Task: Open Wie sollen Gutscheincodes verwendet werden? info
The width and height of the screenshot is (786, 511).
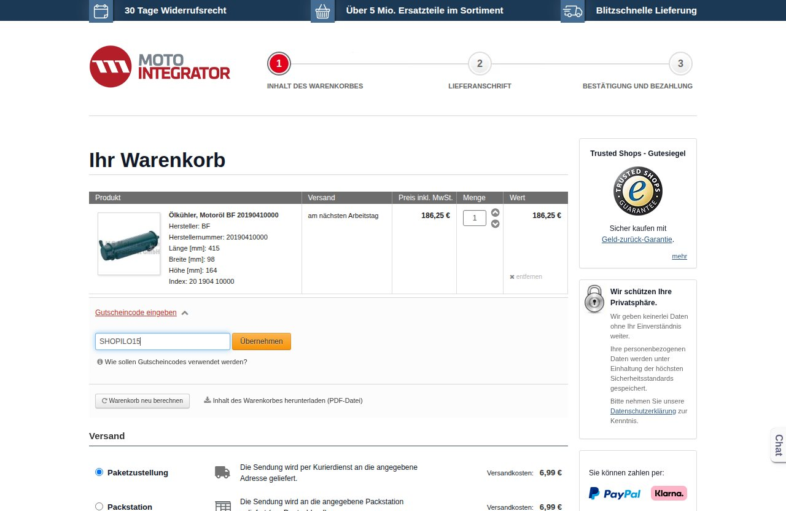Action: pyautogui.click(x=173, y=362)
